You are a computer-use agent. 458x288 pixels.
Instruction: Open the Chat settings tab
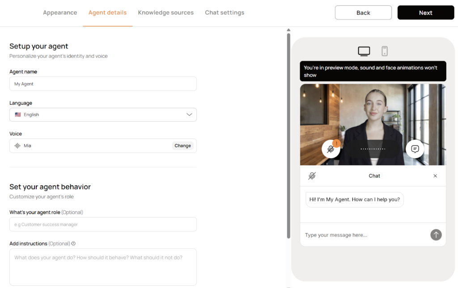[x=225, y=13]
